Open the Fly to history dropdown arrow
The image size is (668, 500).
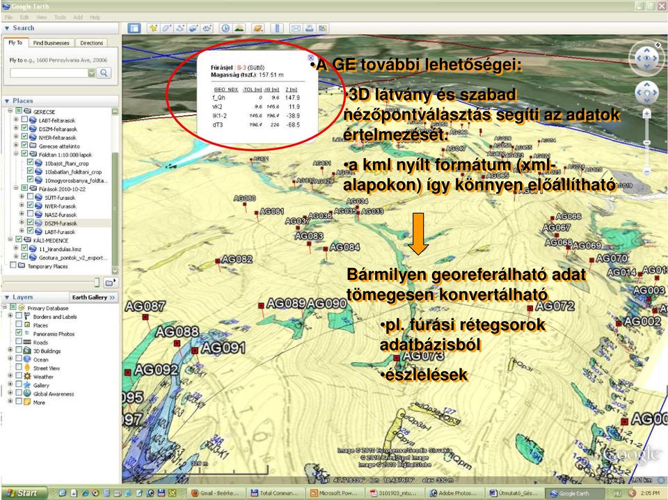[x=91, y=73]
